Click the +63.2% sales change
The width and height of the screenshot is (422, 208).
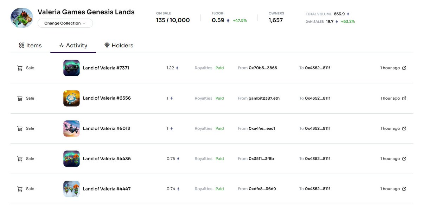click(348, 21)
